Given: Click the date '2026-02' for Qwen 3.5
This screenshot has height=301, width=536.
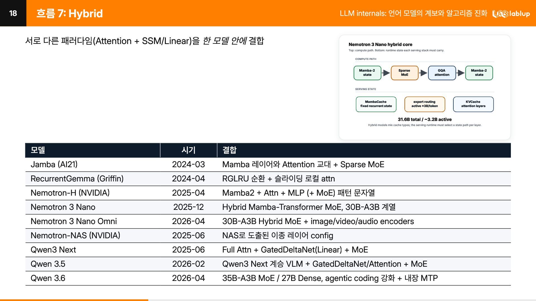Looking at the screenshot, I should point(188,264).
